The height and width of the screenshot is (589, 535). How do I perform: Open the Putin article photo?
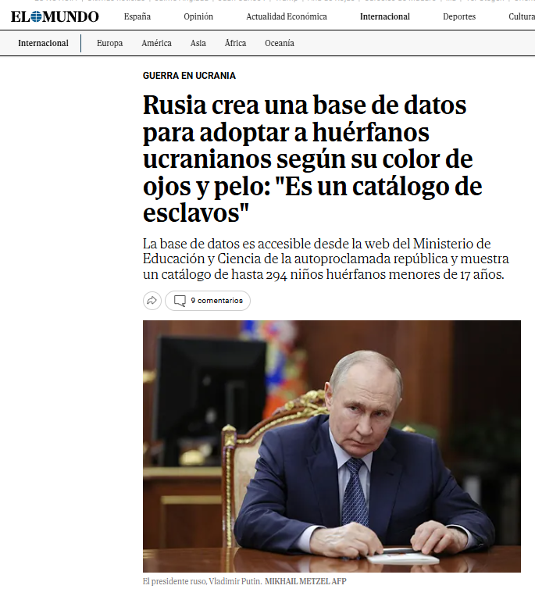(332, 446)
